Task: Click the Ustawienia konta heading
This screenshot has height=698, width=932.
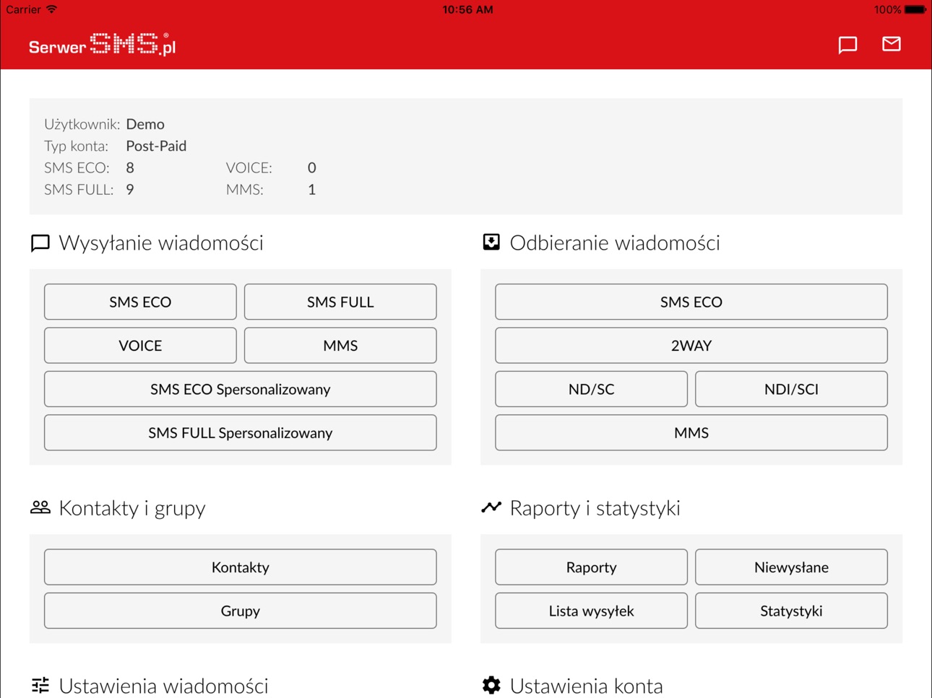Action: (x=586, y=685)
